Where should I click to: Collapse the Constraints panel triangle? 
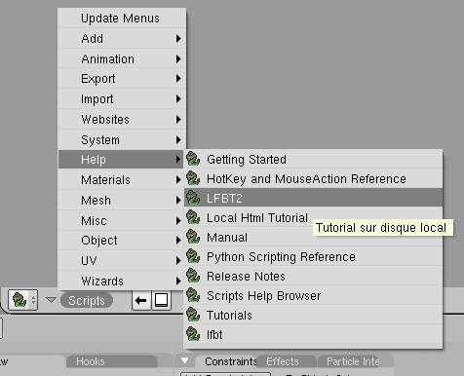click(x=185, y=360)
